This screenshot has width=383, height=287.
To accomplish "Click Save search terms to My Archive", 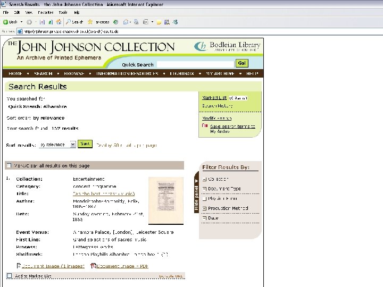I will pyautogui.click(x=232, y=129).
